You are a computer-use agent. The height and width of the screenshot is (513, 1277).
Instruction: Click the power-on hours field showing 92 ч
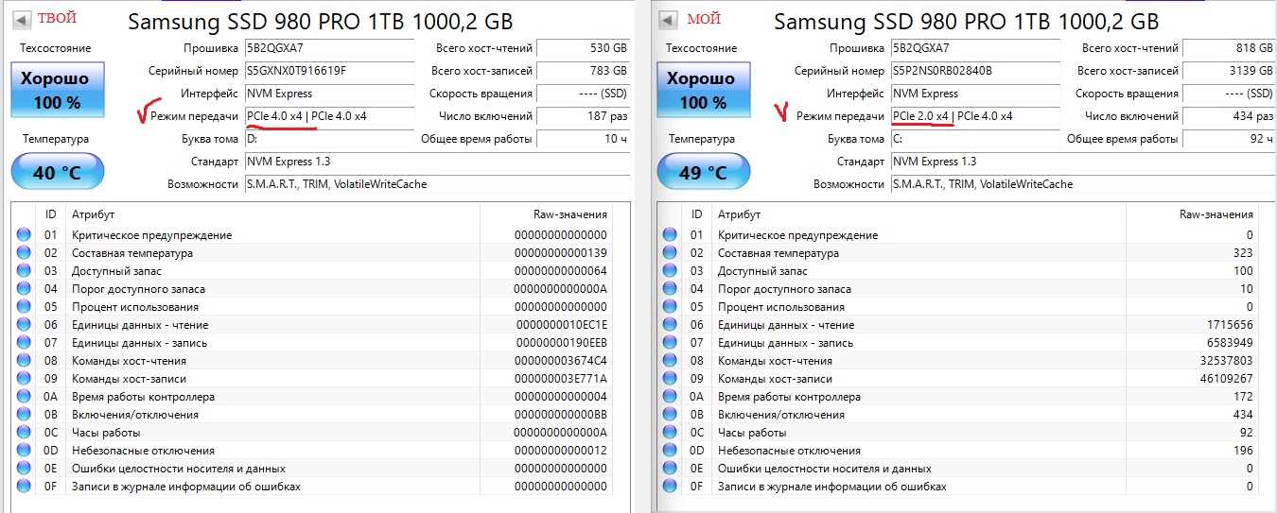click(x=1230, y=139)
